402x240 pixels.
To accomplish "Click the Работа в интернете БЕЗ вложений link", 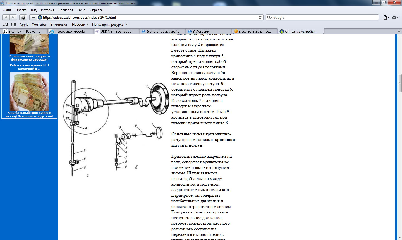I will tap(29, 67).
